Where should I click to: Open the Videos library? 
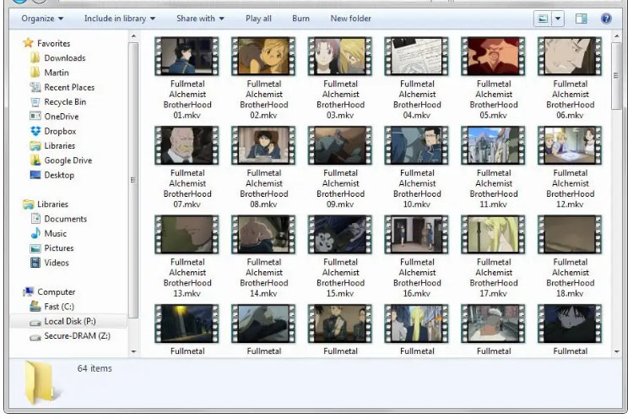[x=57, y=263]
